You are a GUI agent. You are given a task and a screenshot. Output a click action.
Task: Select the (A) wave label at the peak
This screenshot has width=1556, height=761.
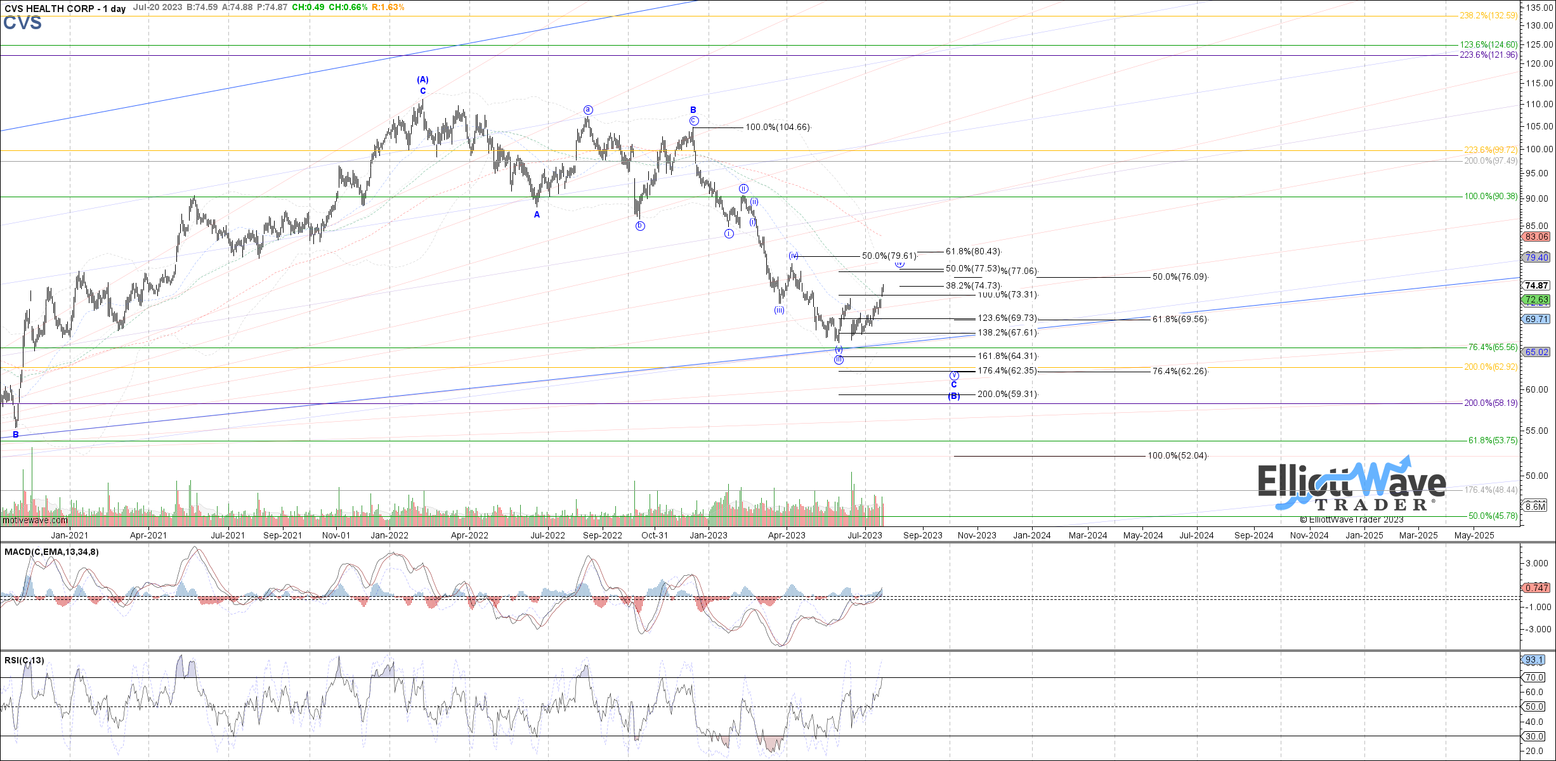pyautogui.click(x=422, y=80)
